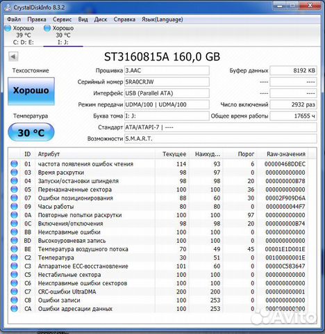The width and height of the screenshot is (325, 334).
Task: Select row 'Температура воздушного потока'
Action: tap(158, 249)
